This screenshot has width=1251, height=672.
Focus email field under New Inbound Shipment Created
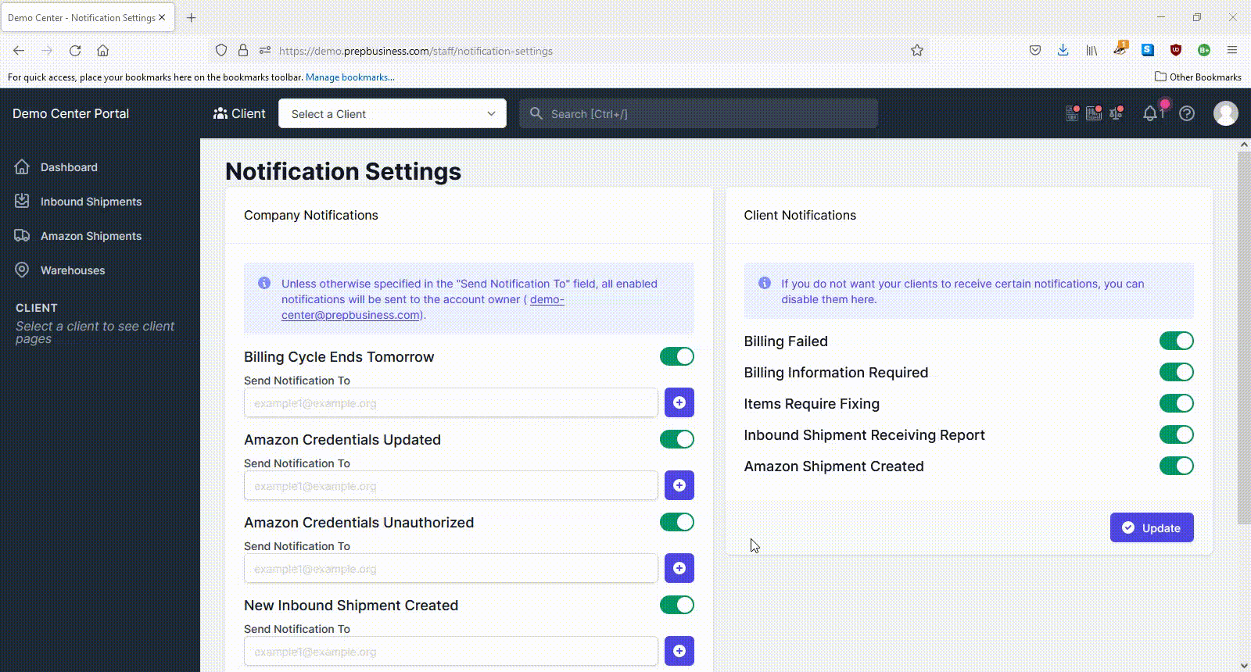[x=451, y=651]
